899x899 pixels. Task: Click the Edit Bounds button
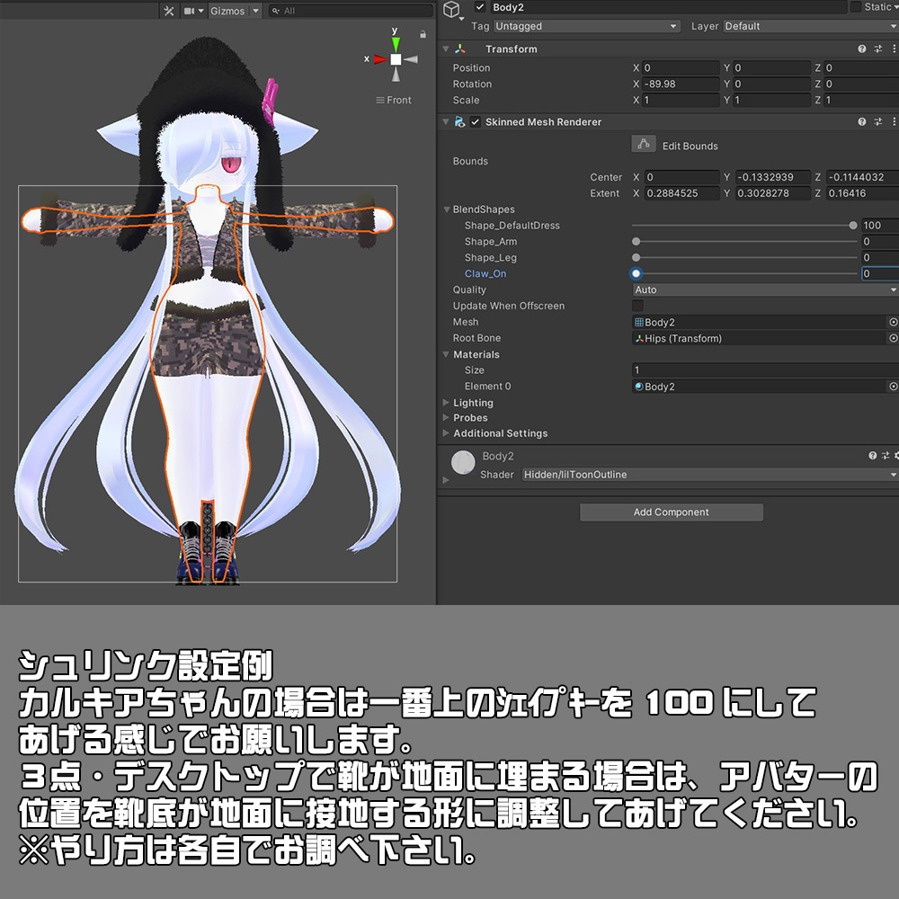pos(644,145)
